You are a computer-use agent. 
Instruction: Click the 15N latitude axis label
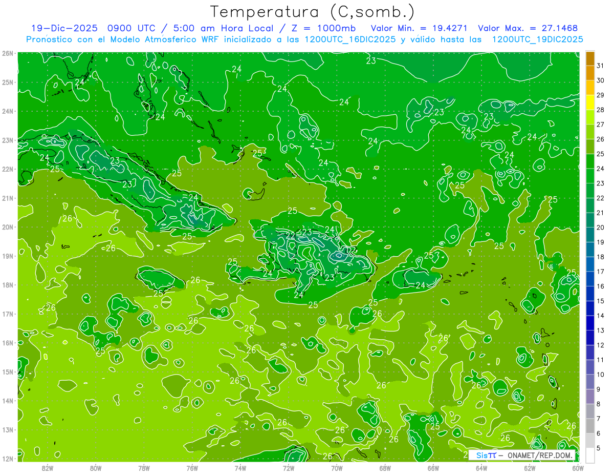click(x=8, y=371)
